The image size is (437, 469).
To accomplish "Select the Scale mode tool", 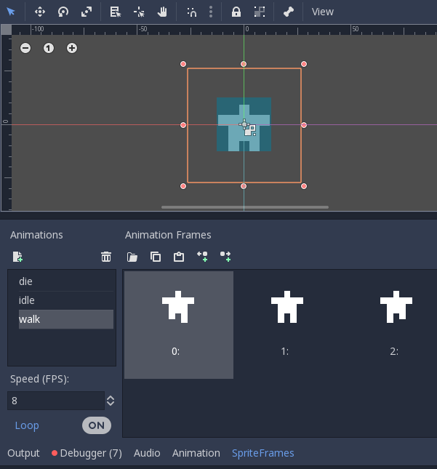I will (x=87, y=12).
